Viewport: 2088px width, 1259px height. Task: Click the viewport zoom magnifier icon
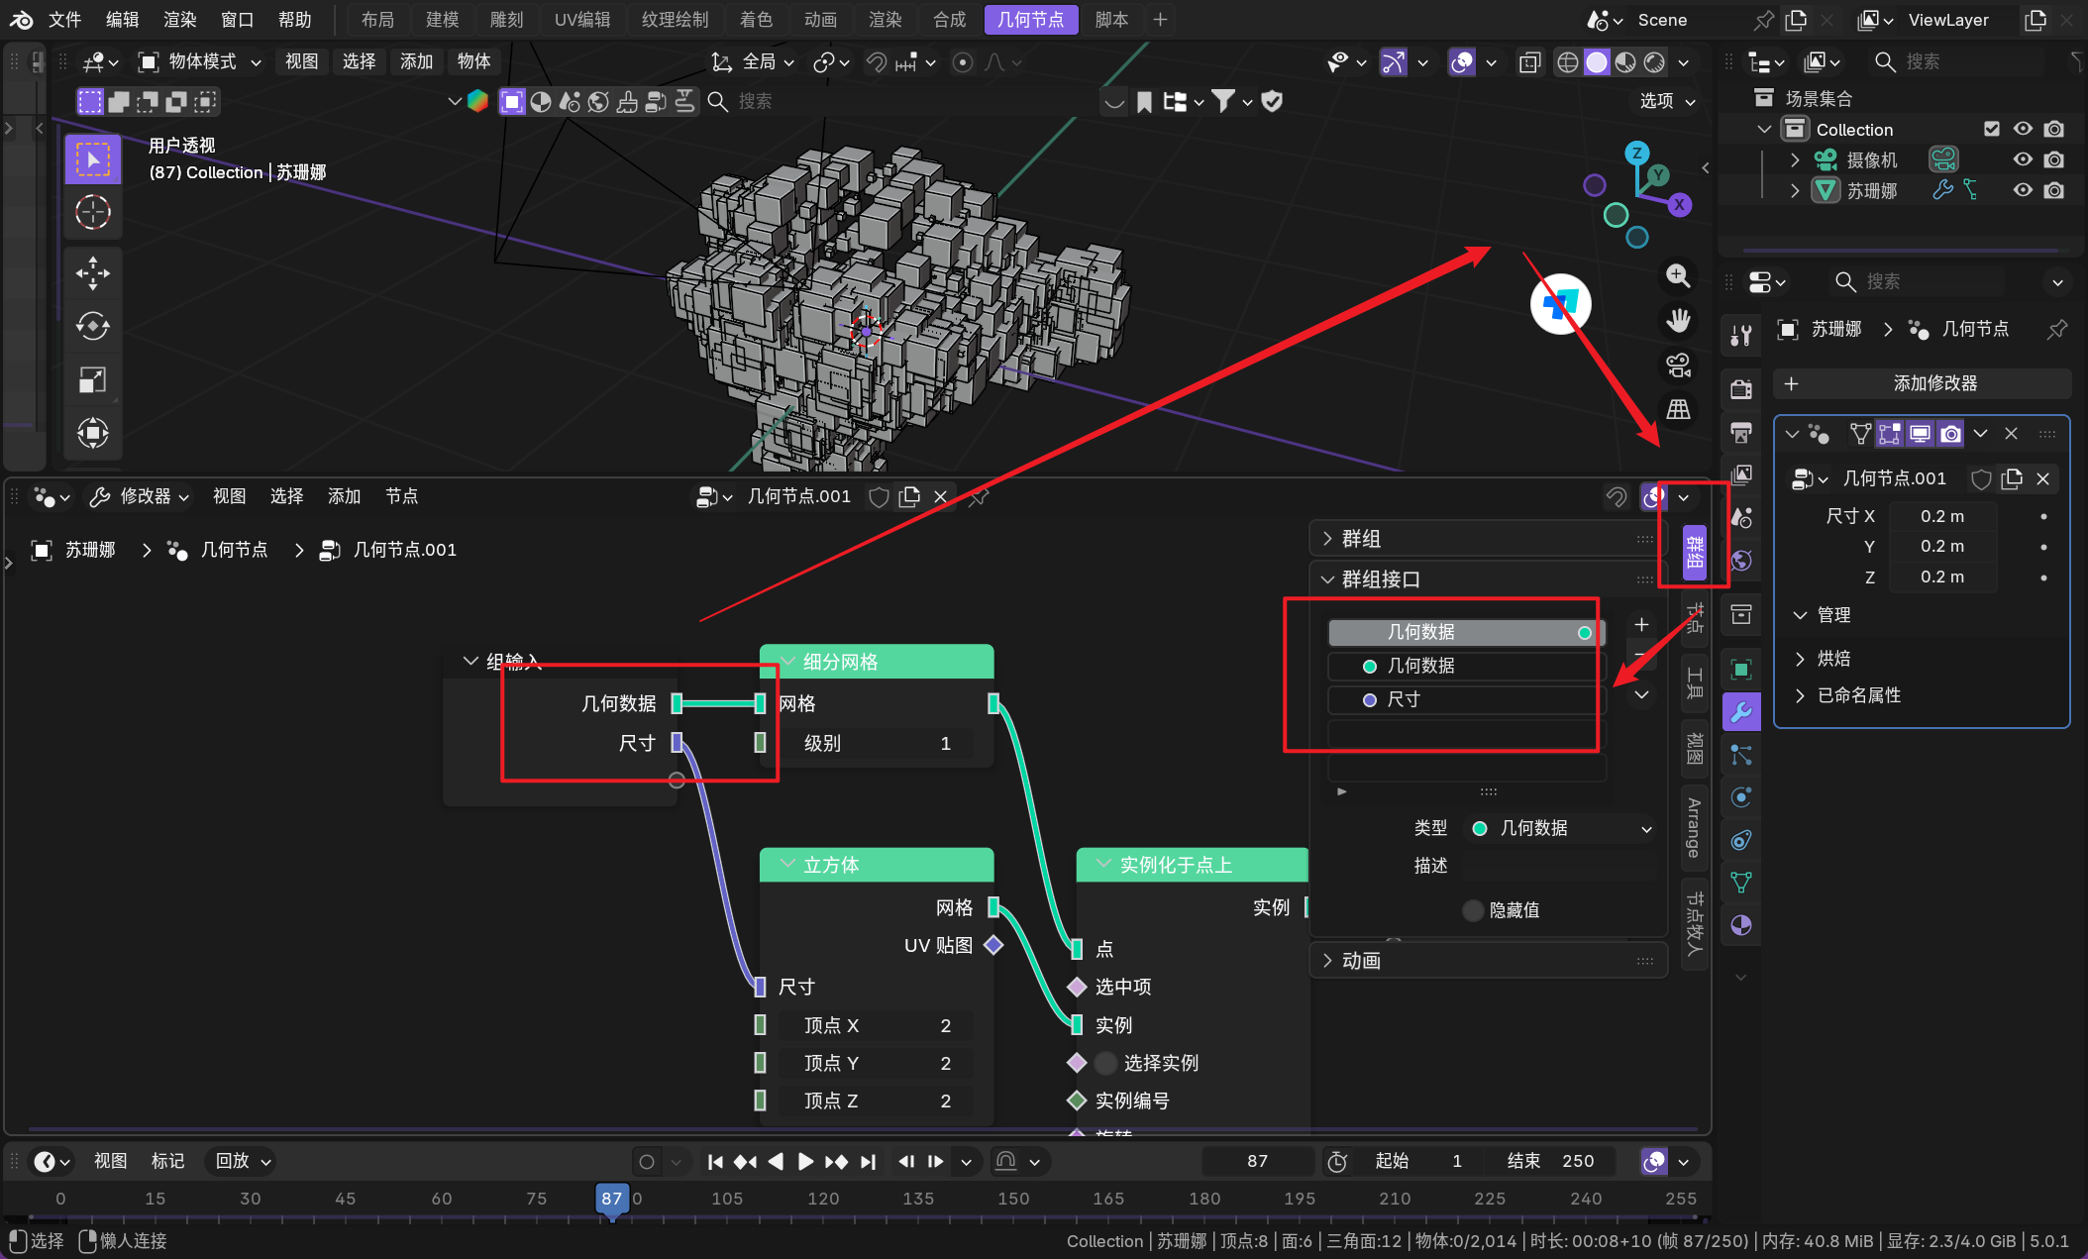click(x=1678, y=276)
